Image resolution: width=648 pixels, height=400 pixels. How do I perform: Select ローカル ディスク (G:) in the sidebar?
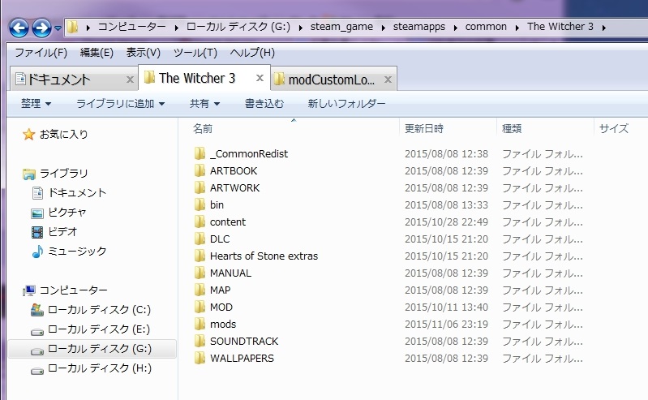tap(92, 349)
